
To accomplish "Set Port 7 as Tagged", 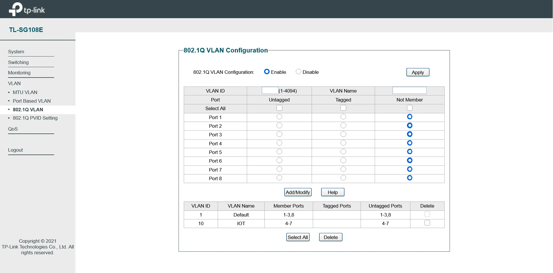I will coord(343,169).
